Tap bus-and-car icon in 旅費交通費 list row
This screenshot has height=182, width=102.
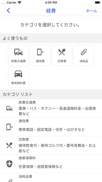coord(9,109)
